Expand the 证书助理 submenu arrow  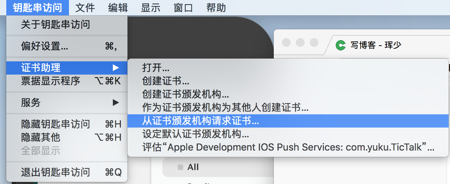(116, 67)
